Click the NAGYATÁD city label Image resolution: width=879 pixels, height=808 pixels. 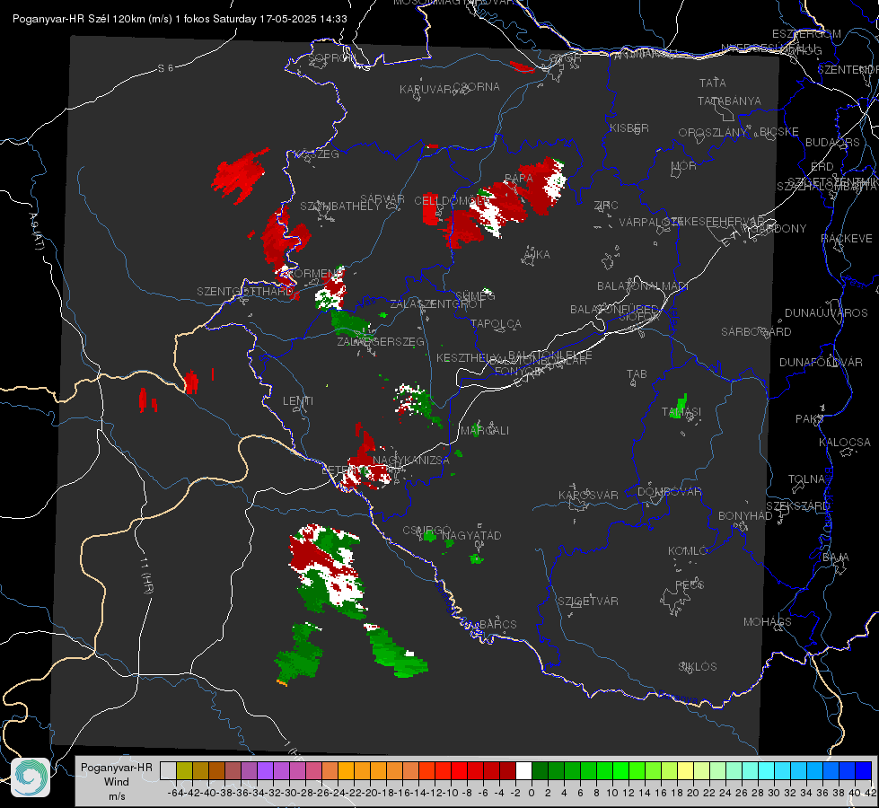point(471,535)
